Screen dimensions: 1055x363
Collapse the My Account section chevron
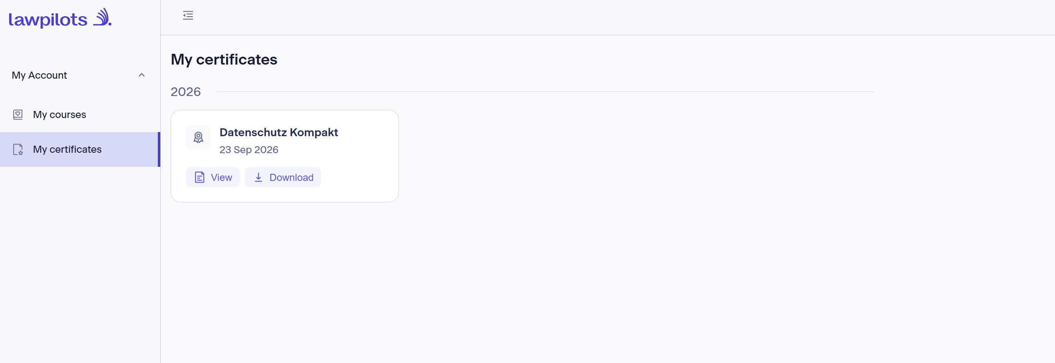[x=142, y=75]
